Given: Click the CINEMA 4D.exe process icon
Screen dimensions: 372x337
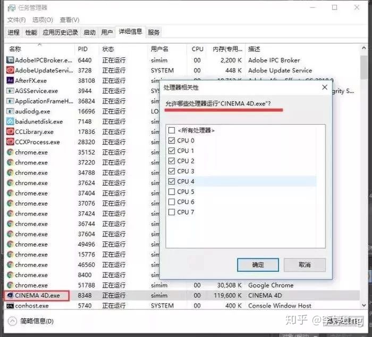Looking at the screenshot, I should coord(10,295).
